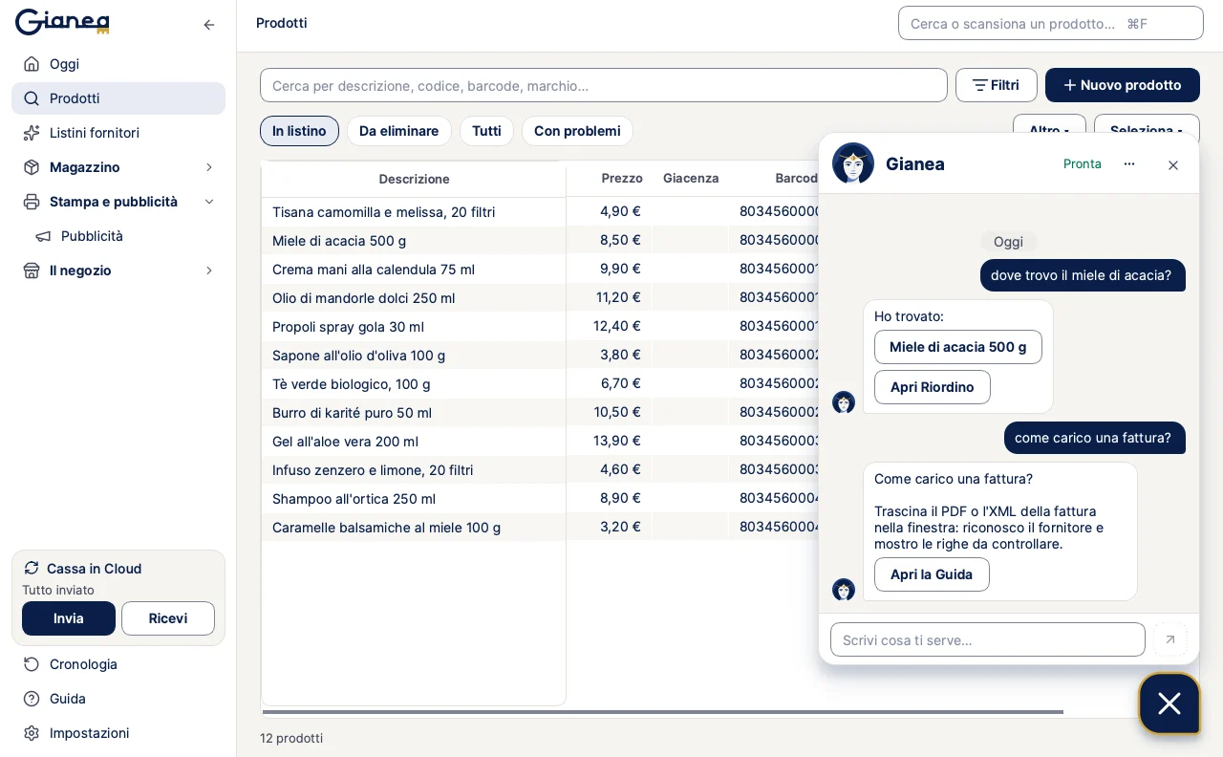This screenshot has height=757, width=1223.
Task: Create a Nuovo prodotto
Action: pos(1123,85)
